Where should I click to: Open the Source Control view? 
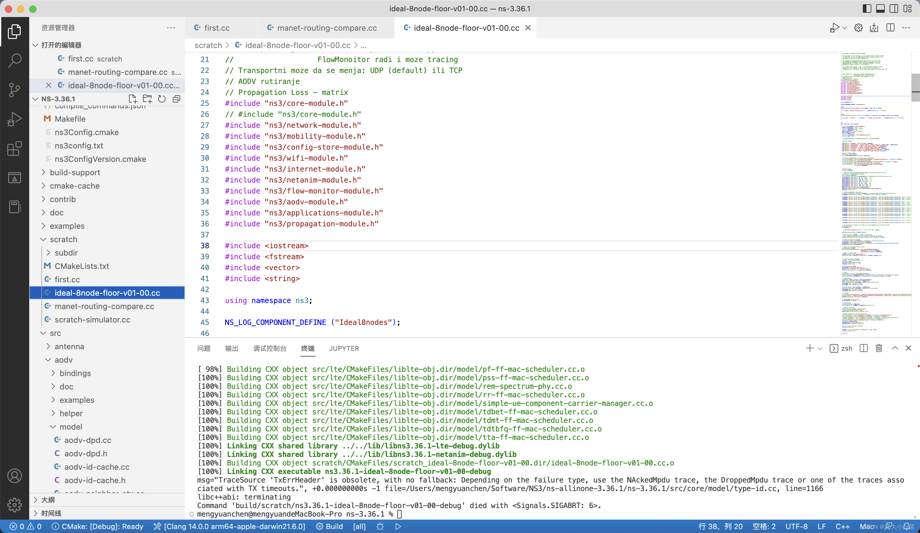15,90
